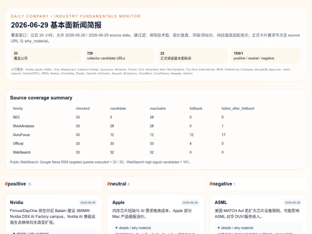Collapse details / why material under ASML card
Image resolution: width=312 pixels, height=234 pixels.
click(235, 228)
